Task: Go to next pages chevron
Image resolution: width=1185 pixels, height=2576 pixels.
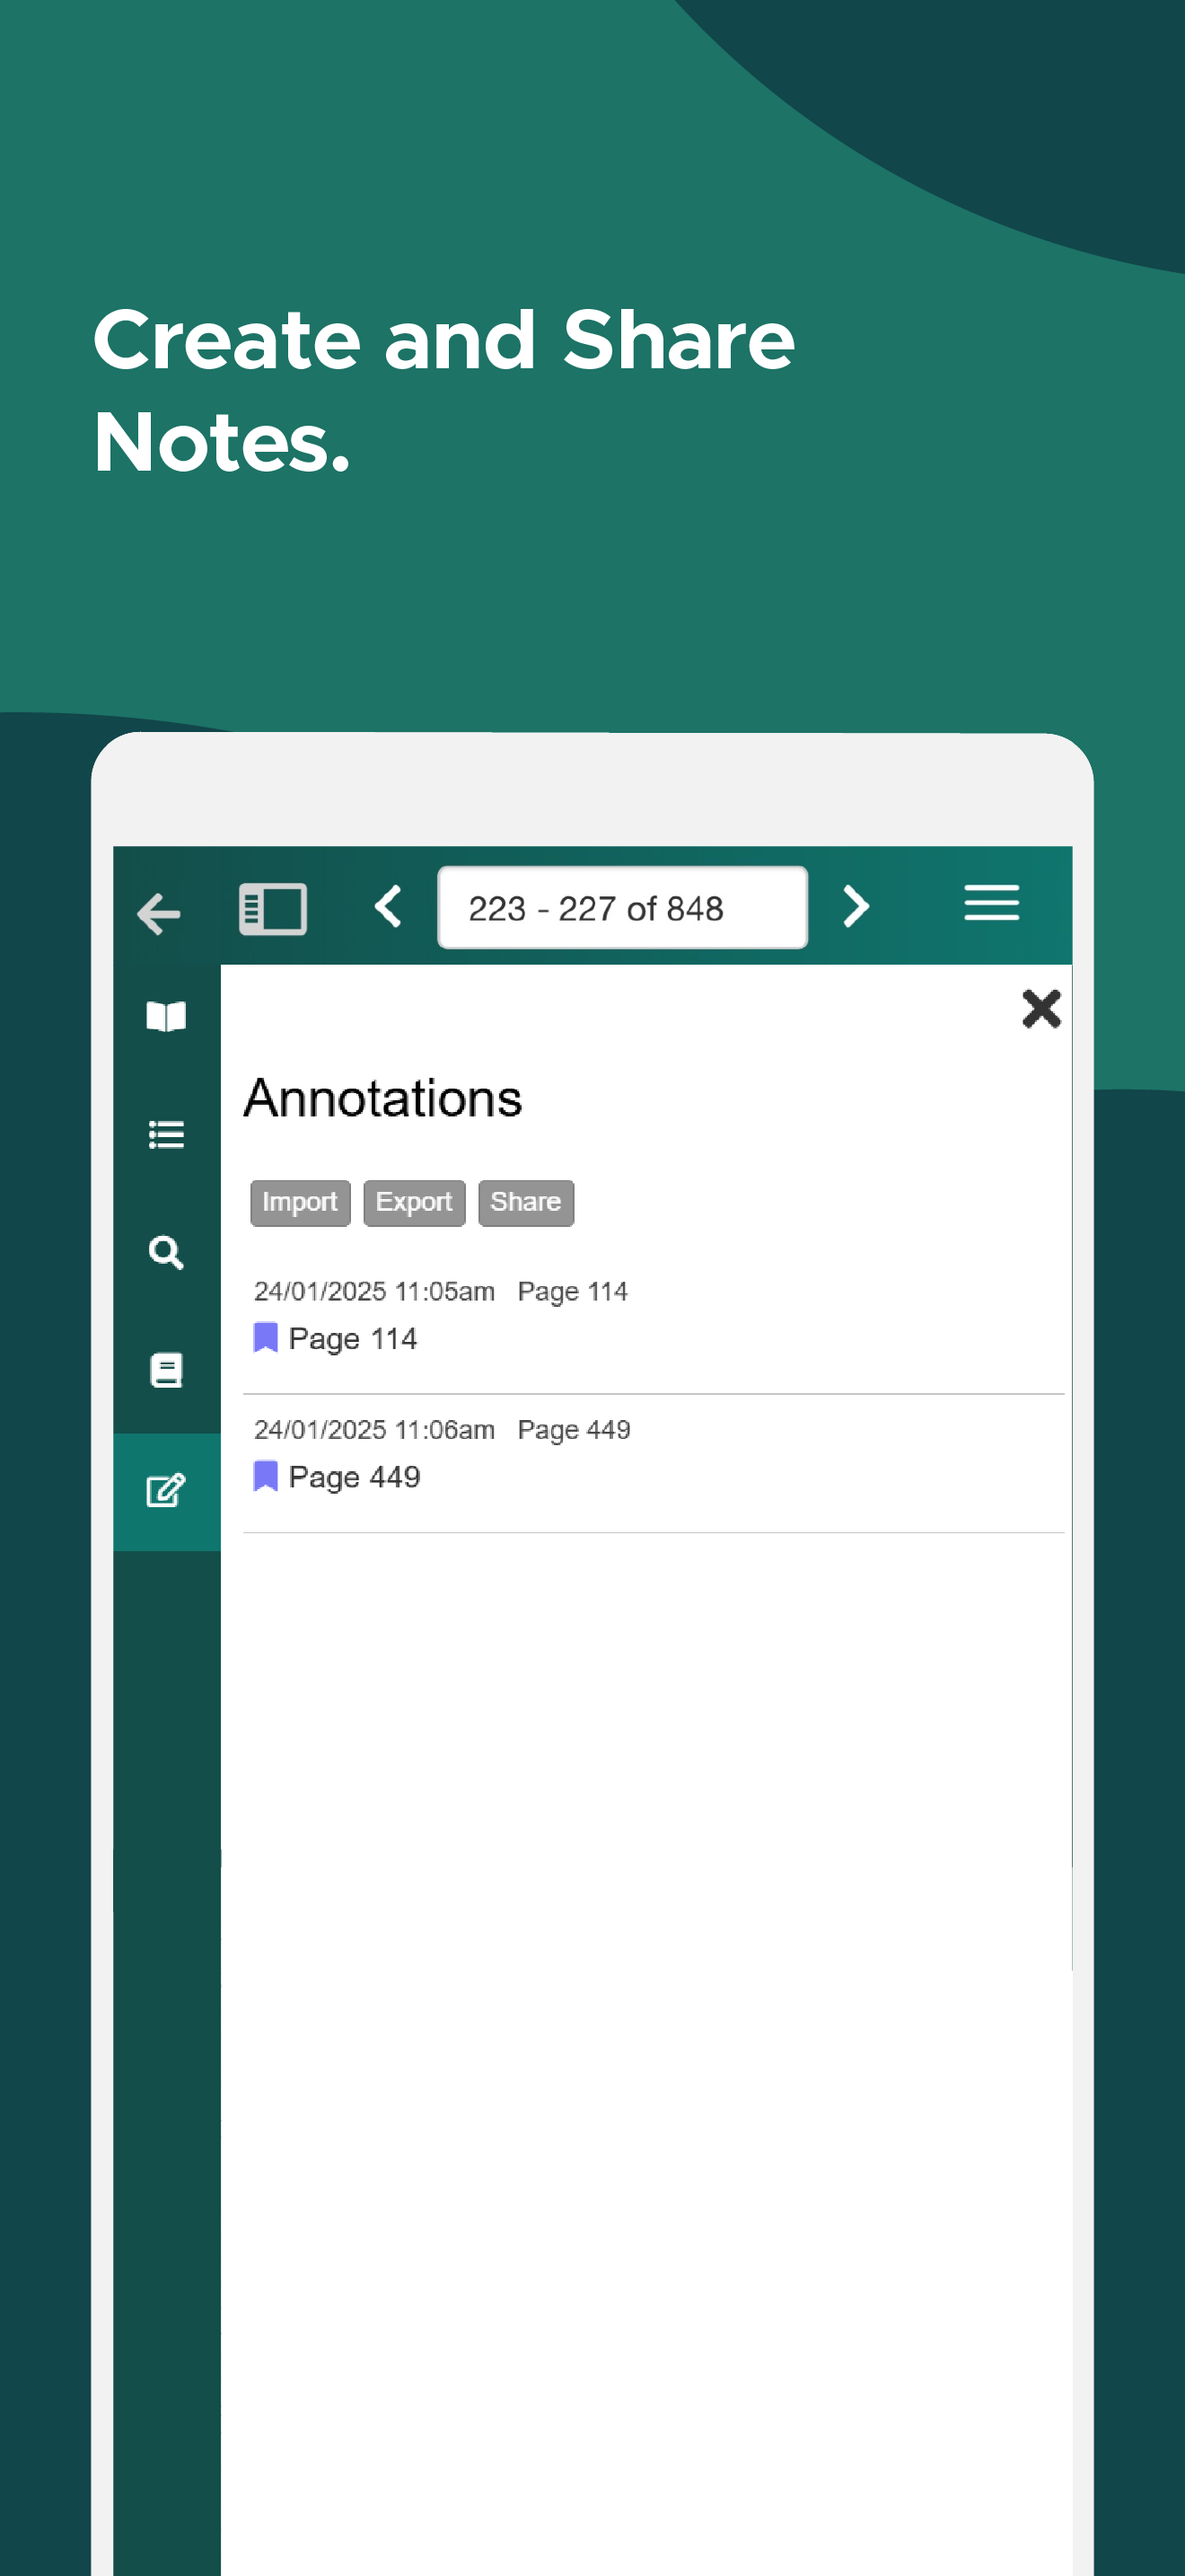Action: [856, 907]
